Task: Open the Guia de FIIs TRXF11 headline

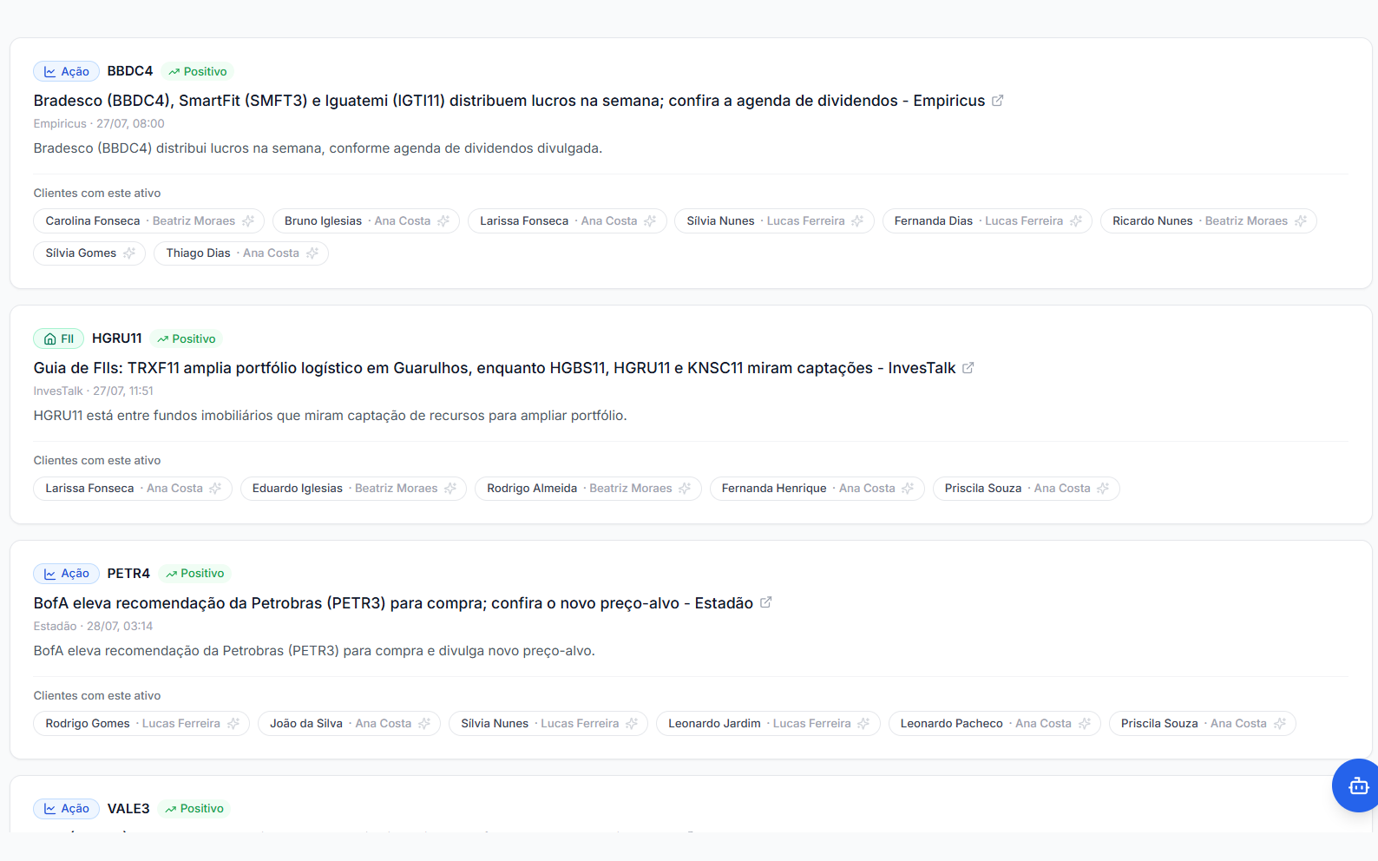Action: click(495, 368)
